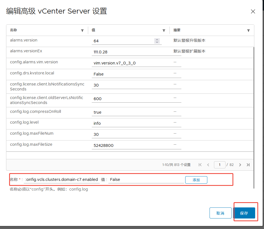The height and width of the screenshot is (229, 264).
Task: Filter the 摘要 column
Action: point(248,30)
